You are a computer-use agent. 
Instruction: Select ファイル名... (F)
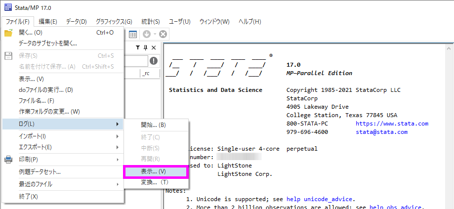click(63, 101)
